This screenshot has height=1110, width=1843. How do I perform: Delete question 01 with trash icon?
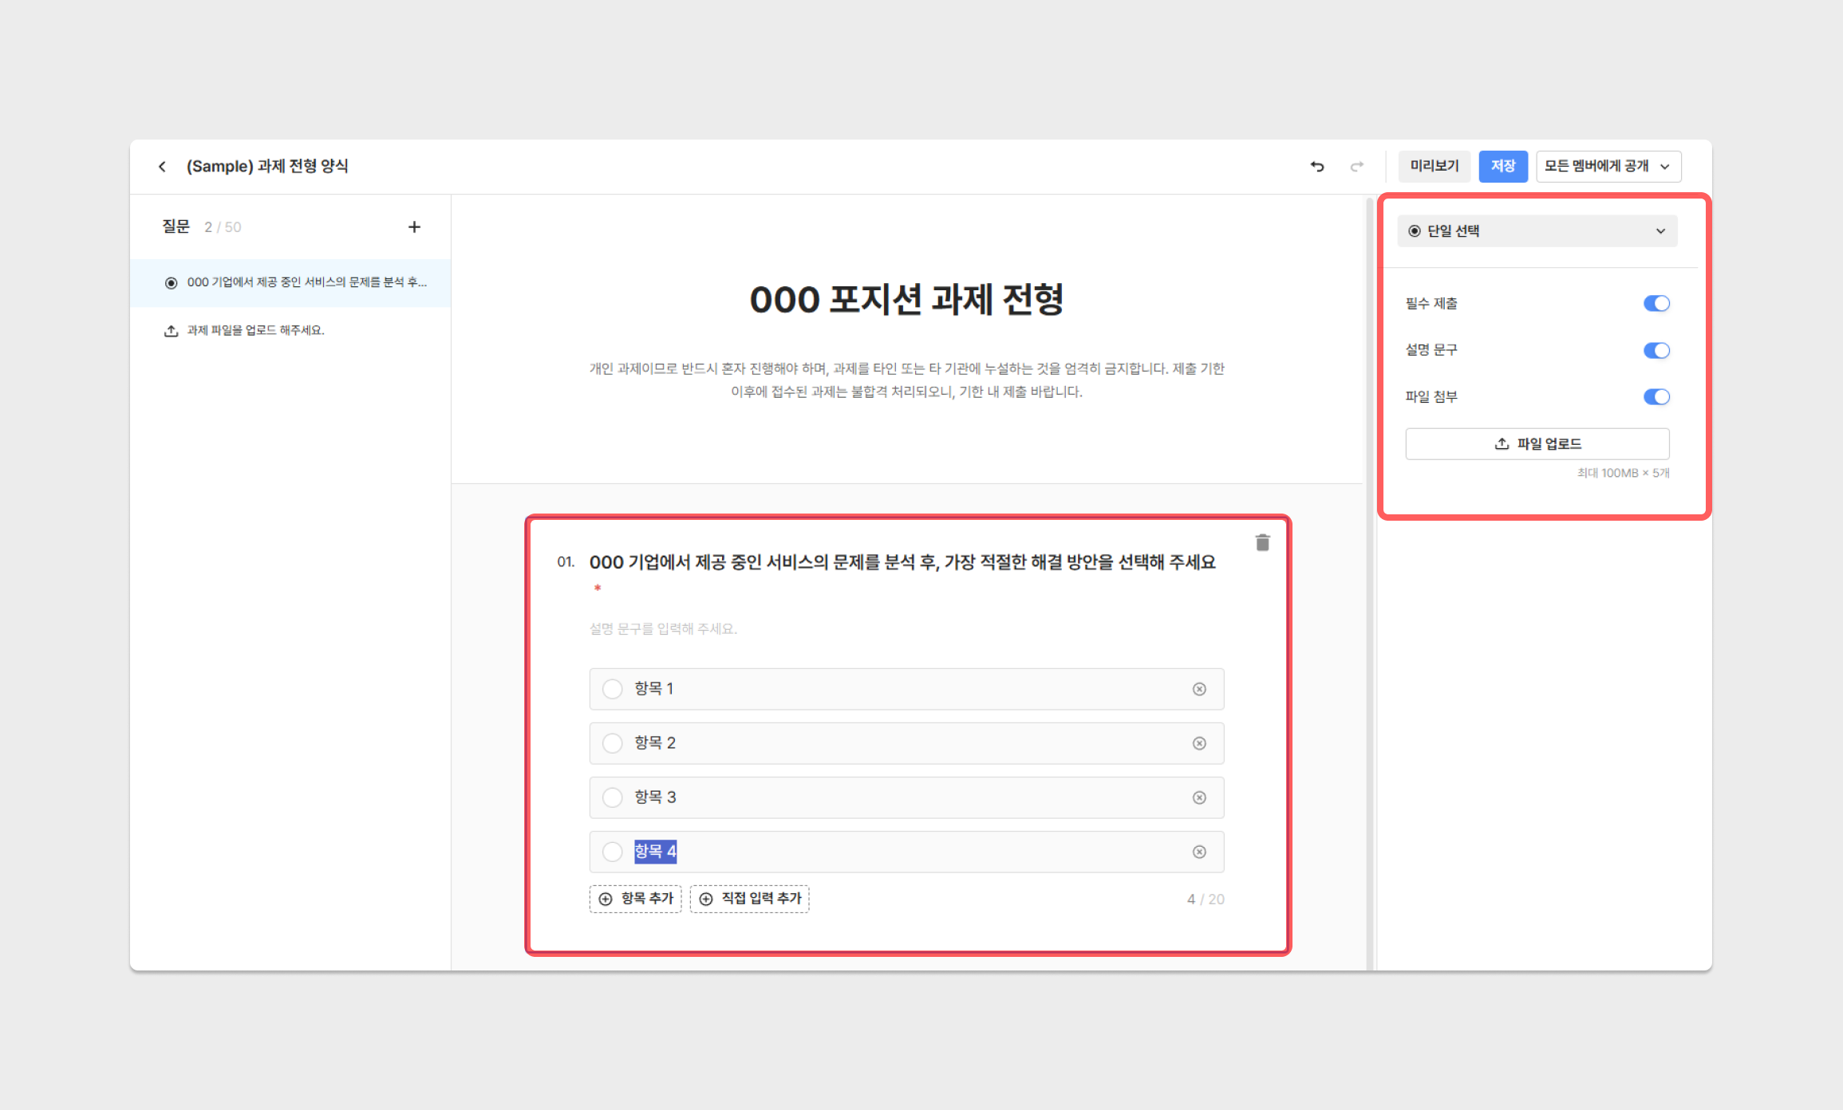tap(1262, 543)
